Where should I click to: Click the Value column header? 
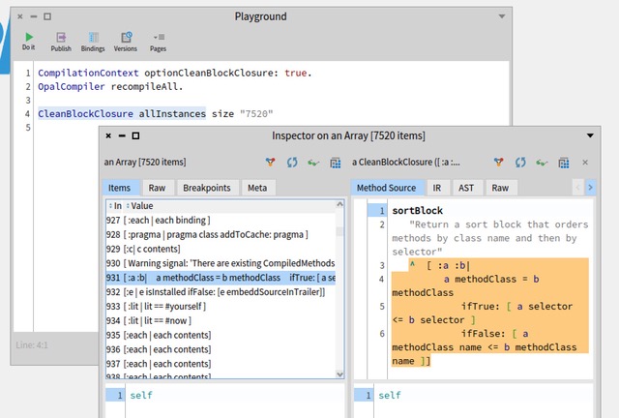point(142,206)
